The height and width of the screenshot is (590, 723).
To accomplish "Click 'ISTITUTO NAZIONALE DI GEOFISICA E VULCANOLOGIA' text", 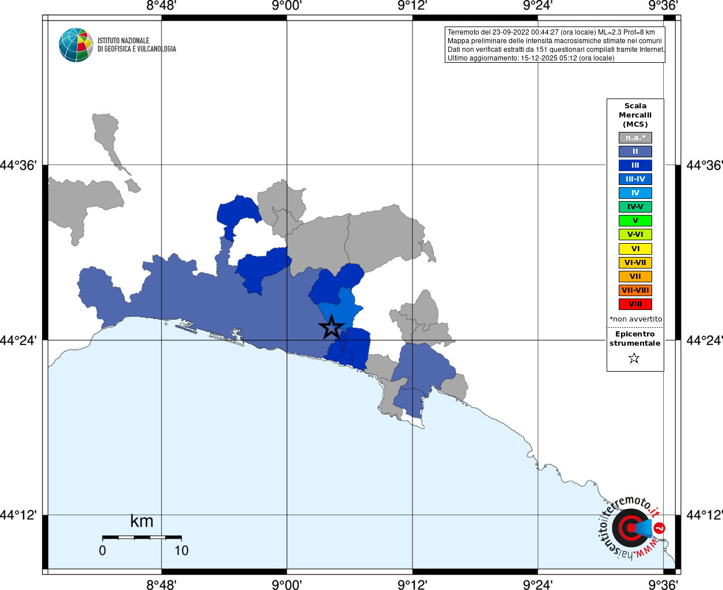I will coord(137,45).
